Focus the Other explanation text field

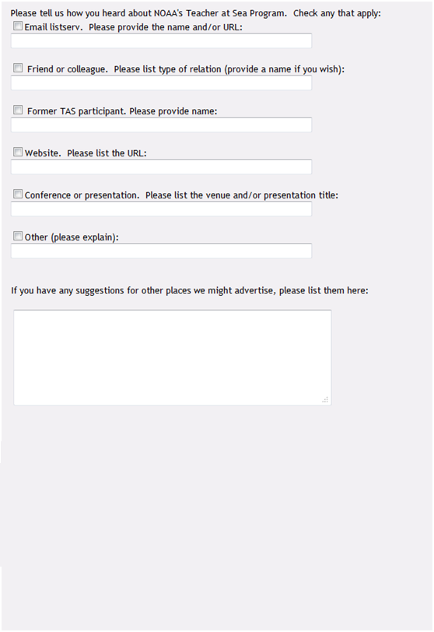[x=161, y=251]
